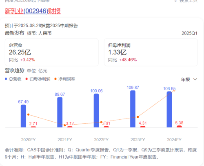The width and height of the screenshot is (204, 166).
Task: Click the 2023FY axis label
Action: click(138, 140)
